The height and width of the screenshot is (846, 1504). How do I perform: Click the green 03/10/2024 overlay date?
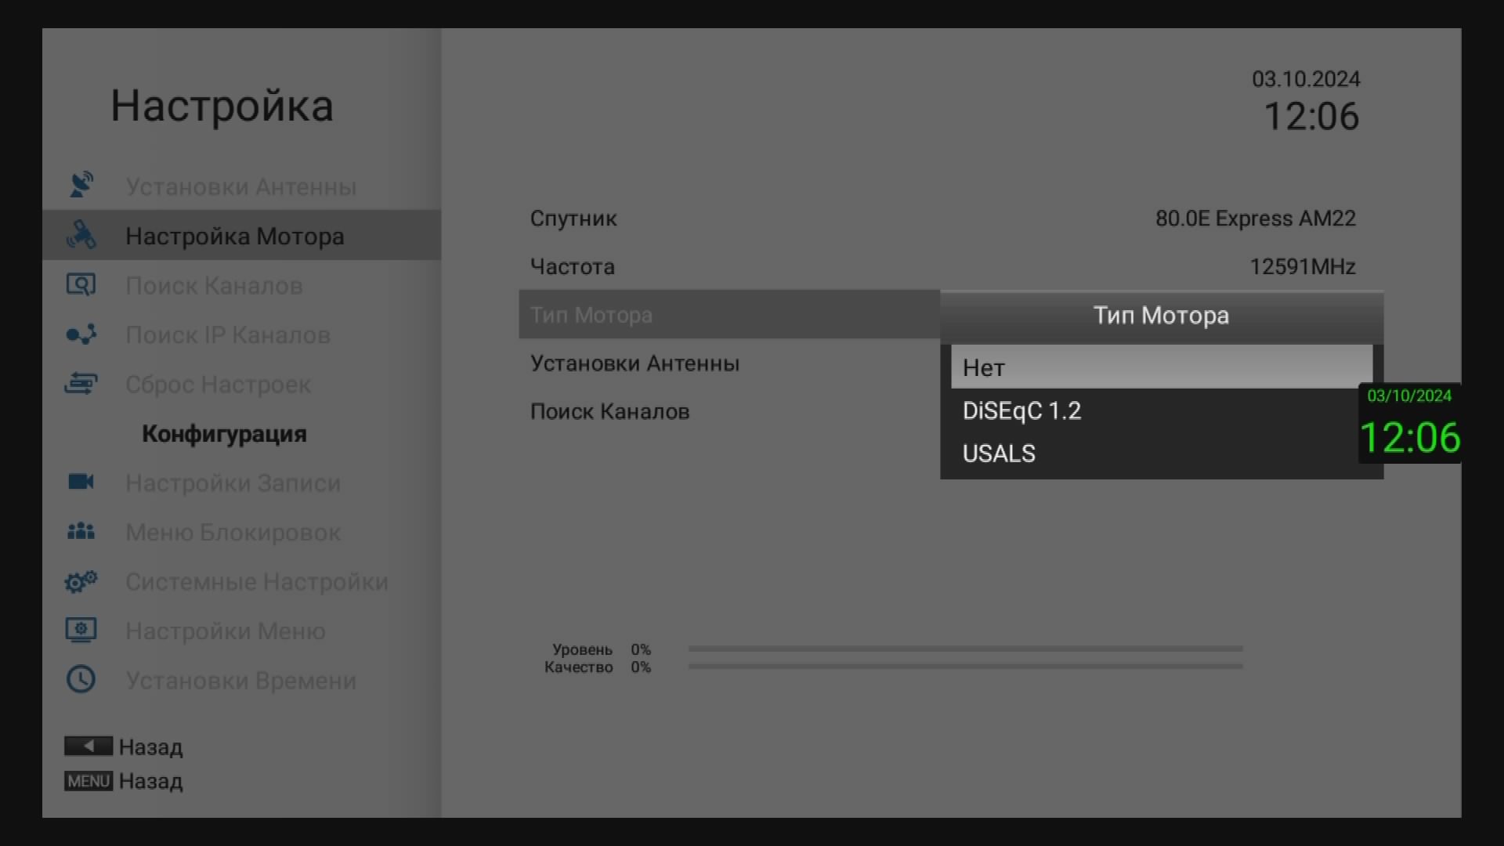[1409, 396]
